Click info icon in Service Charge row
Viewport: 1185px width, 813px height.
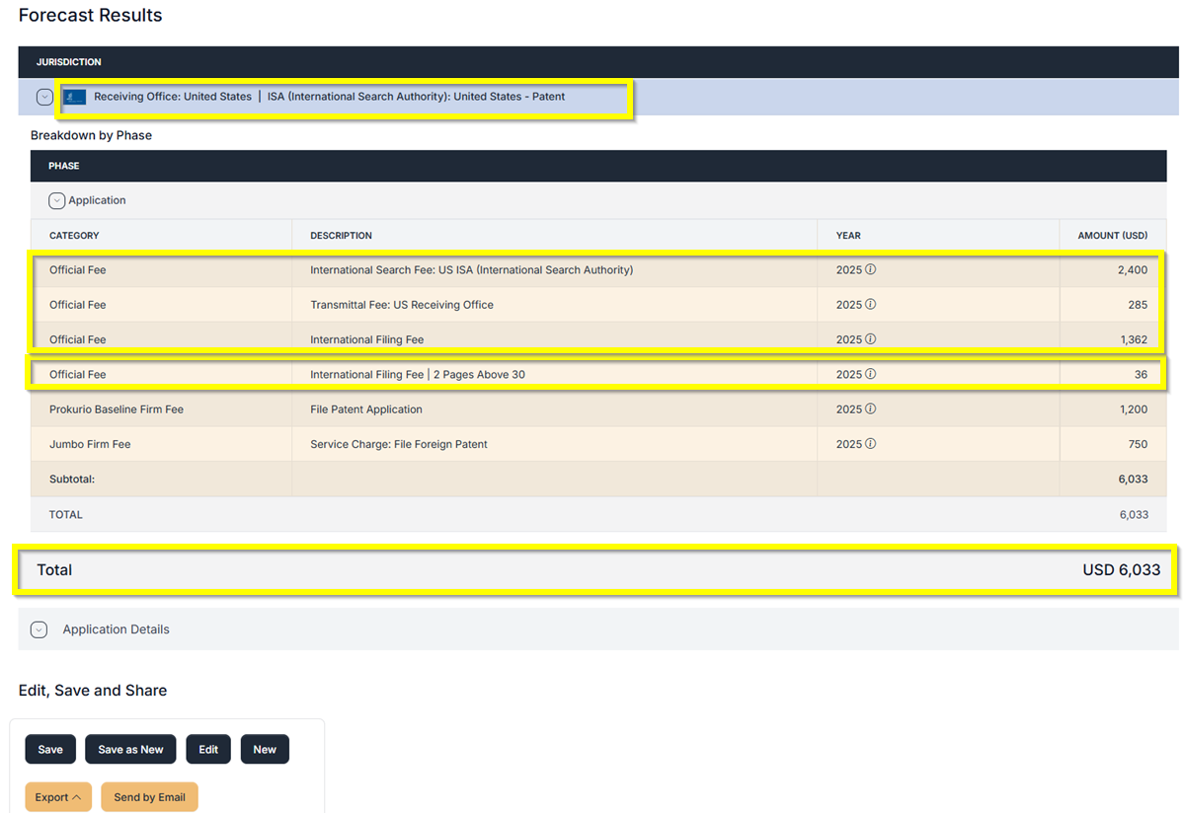point(870,443)
